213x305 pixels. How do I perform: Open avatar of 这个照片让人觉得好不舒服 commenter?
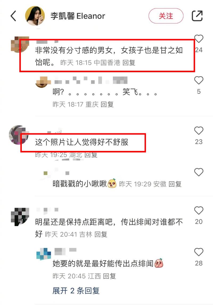click(x=19, y=135)
